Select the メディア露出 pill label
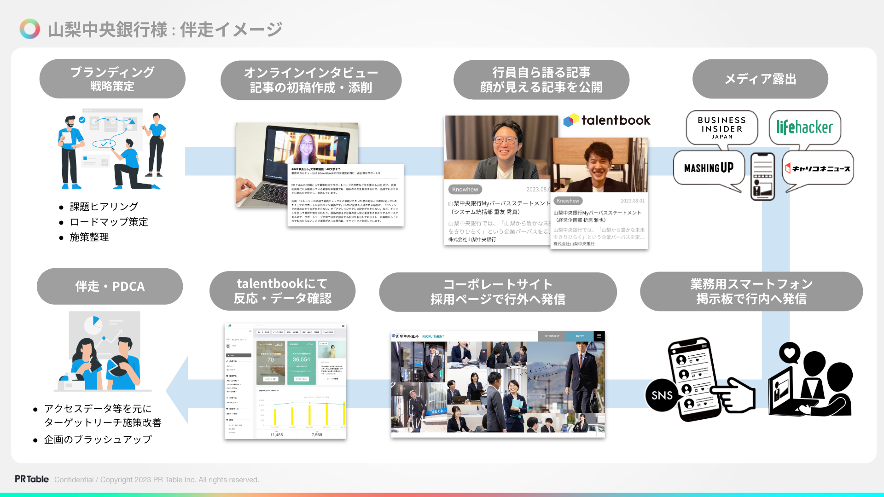The width and height of the screenshot is (884, 497). [x=760, y=79]
